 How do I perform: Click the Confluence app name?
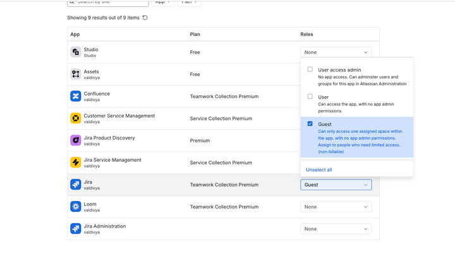point(97,94)
